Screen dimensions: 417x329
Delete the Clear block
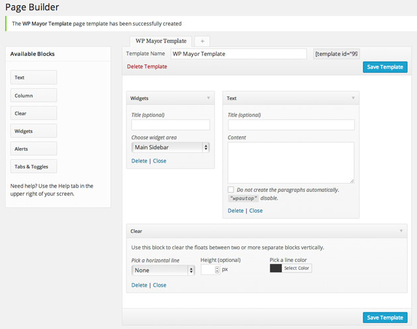(139, 285)
